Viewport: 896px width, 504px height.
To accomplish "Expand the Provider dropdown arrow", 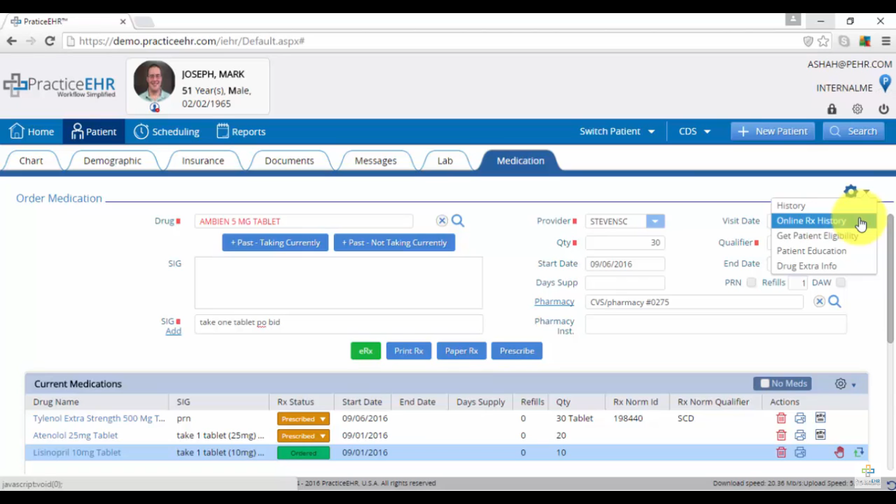I will tap(655, 222).
